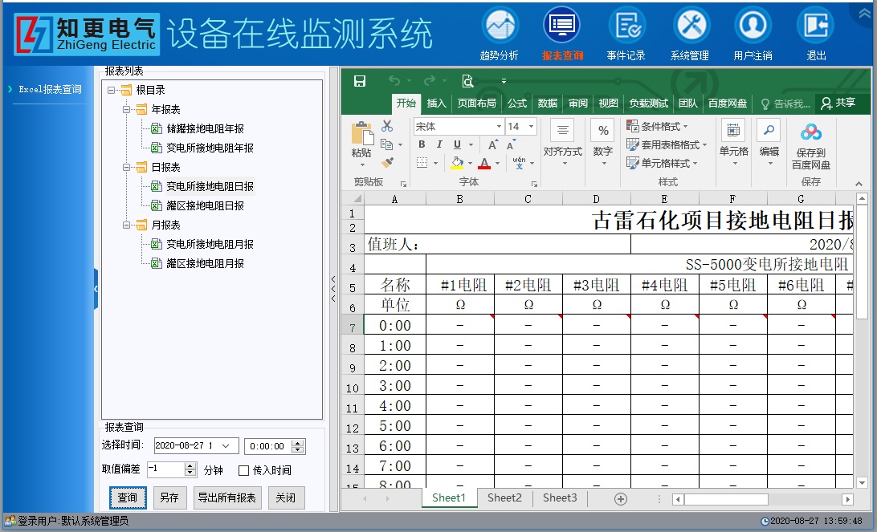The image size is (877, 532).
Task: Click the 取值偏差 value input field
Action: (166, 469)
